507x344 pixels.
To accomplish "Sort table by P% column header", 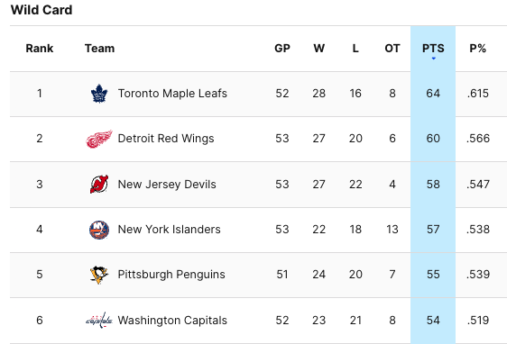I will [x=477, y=49].
